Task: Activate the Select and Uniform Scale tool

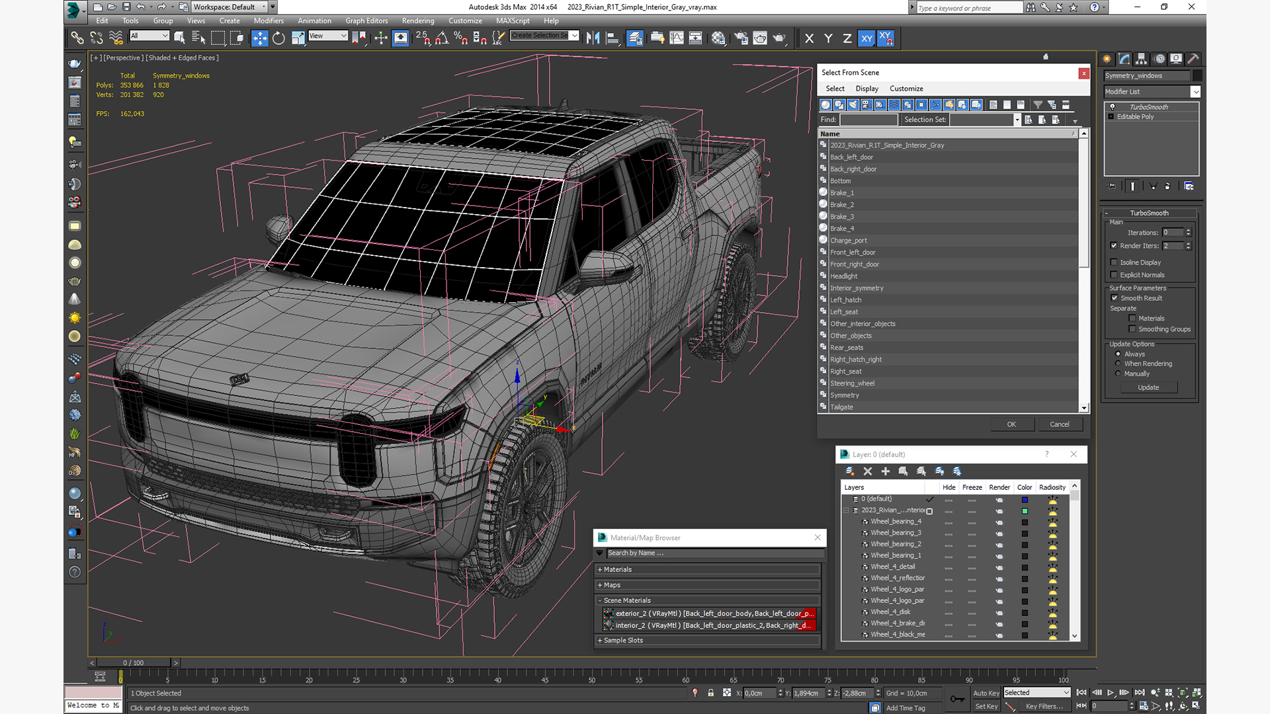Action: pos(298,38)
